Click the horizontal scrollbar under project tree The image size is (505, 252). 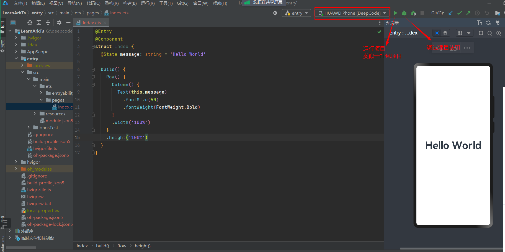pyautogui.click(x=21, y=248)
